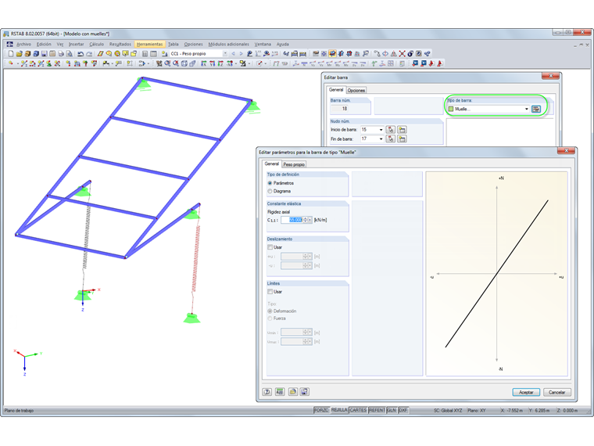
Task: Toggle FORZC in status bar
Action: (x=321, y=410)
